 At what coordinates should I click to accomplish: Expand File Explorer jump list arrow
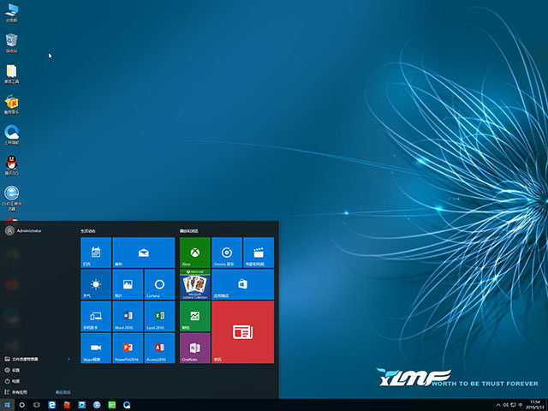68,359
